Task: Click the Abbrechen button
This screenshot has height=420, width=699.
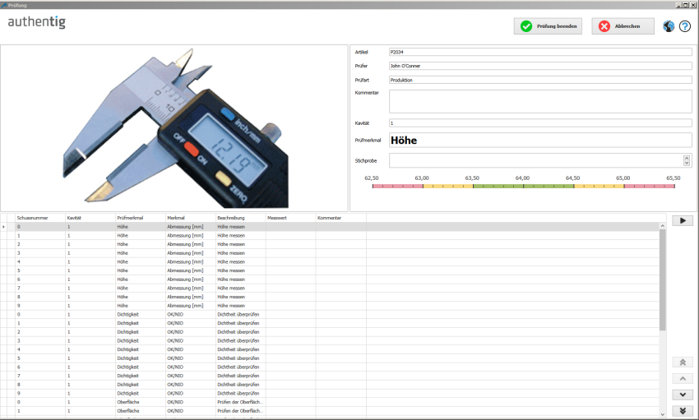Action: coord(623,26)
